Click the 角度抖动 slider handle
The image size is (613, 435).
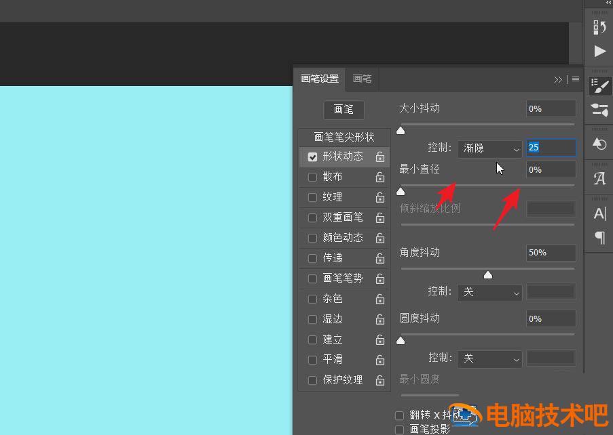click(x=487, y=274)
